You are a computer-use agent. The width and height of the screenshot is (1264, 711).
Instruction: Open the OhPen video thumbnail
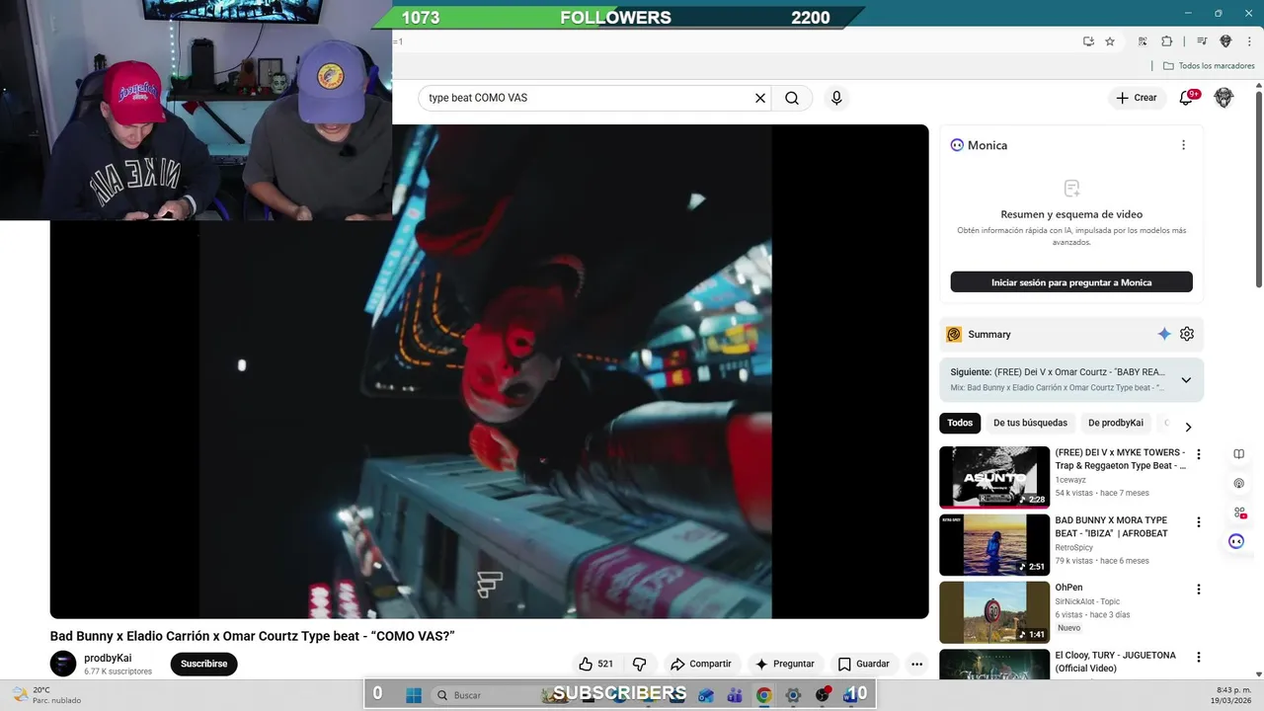(x=994, y=611)
